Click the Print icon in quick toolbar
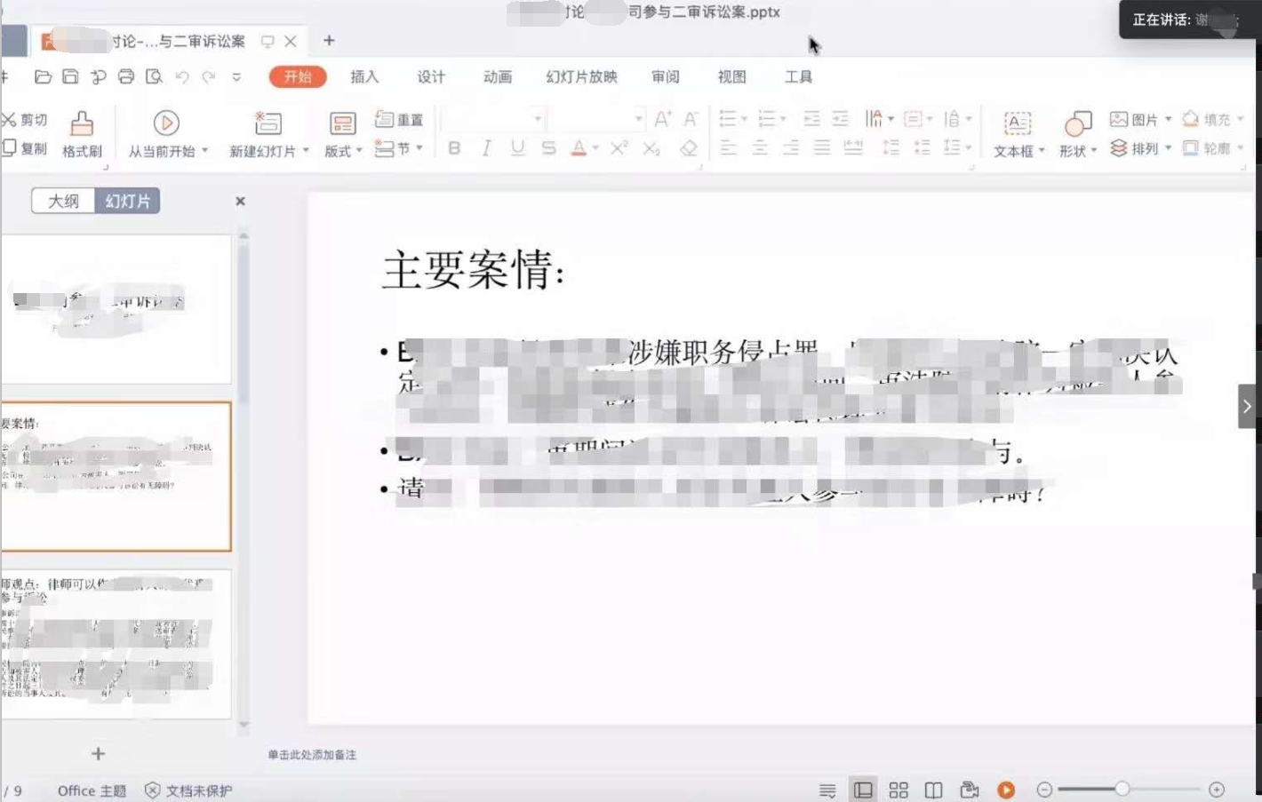This screenshot has width=1262, height=802. pyautogui.click(x=126, y=77)
